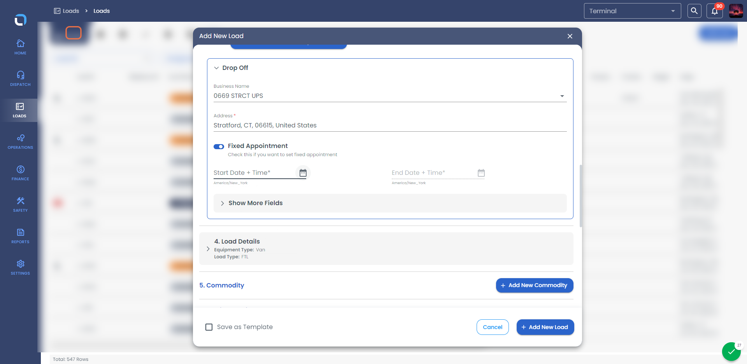This screenshot has width=747, height=364.
Task: Check the Save as Template checkbox
Action: click(209, 327)
